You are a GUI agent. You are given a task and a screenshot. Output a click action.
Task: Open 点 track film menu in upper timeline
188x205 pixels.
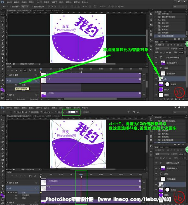(37, 81)
